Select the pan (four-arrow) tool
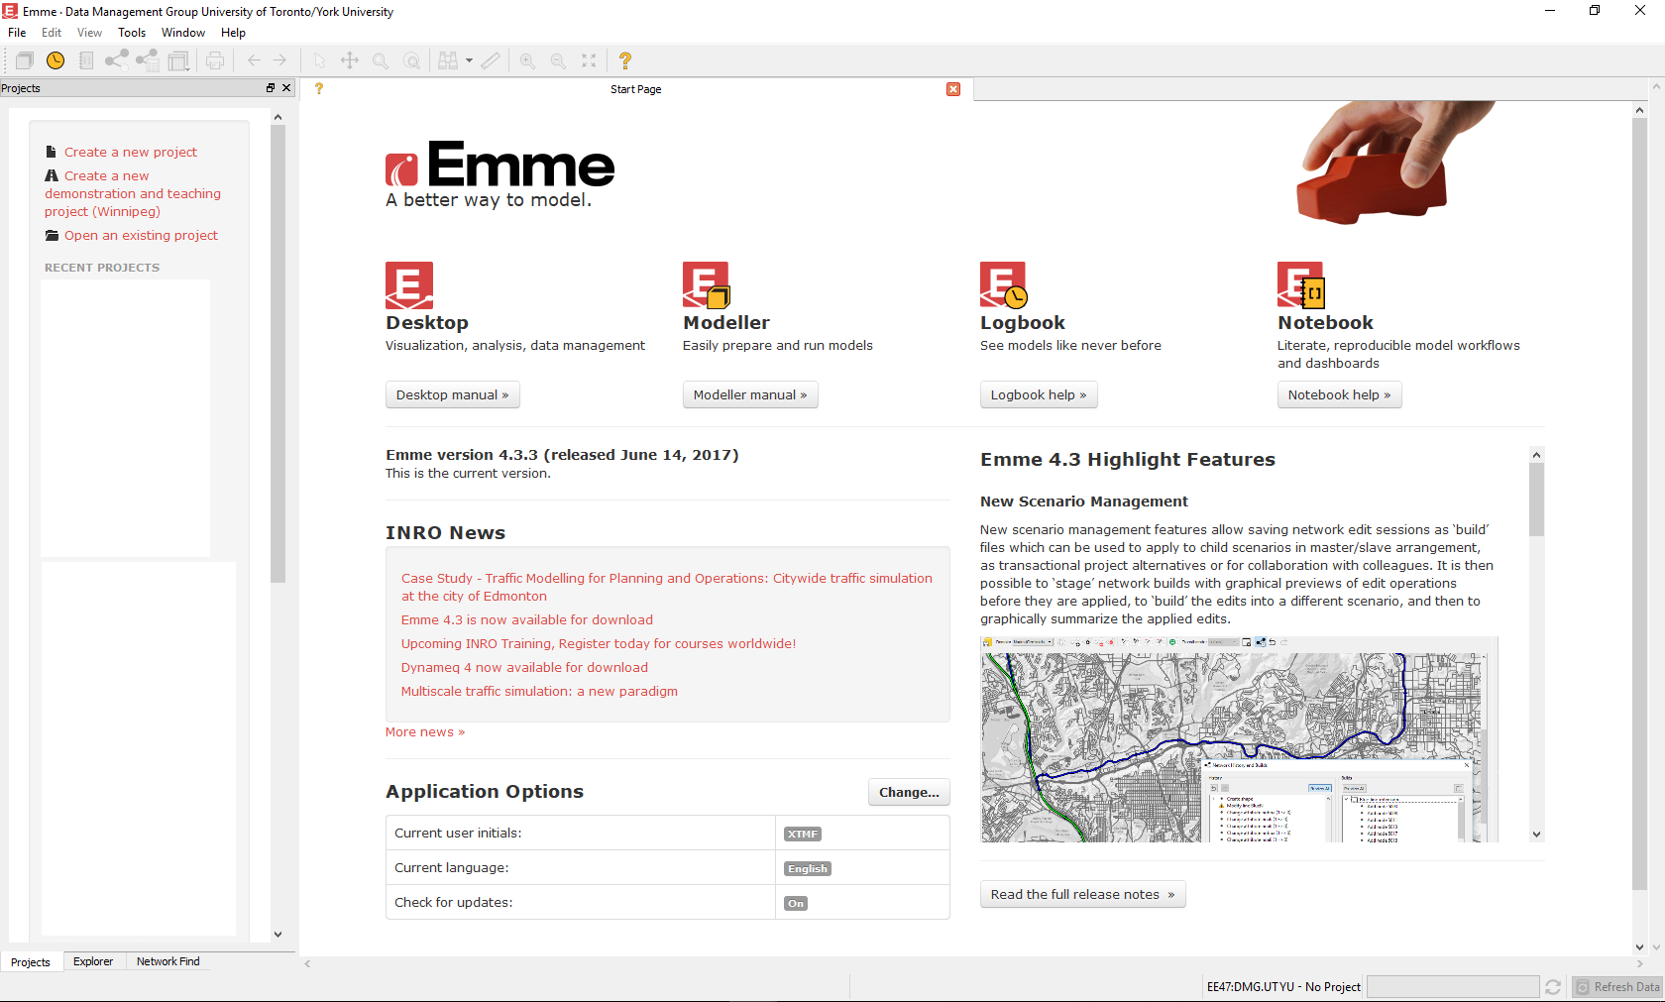The width and height of the screenshot is (1665, 1002). 350,60
